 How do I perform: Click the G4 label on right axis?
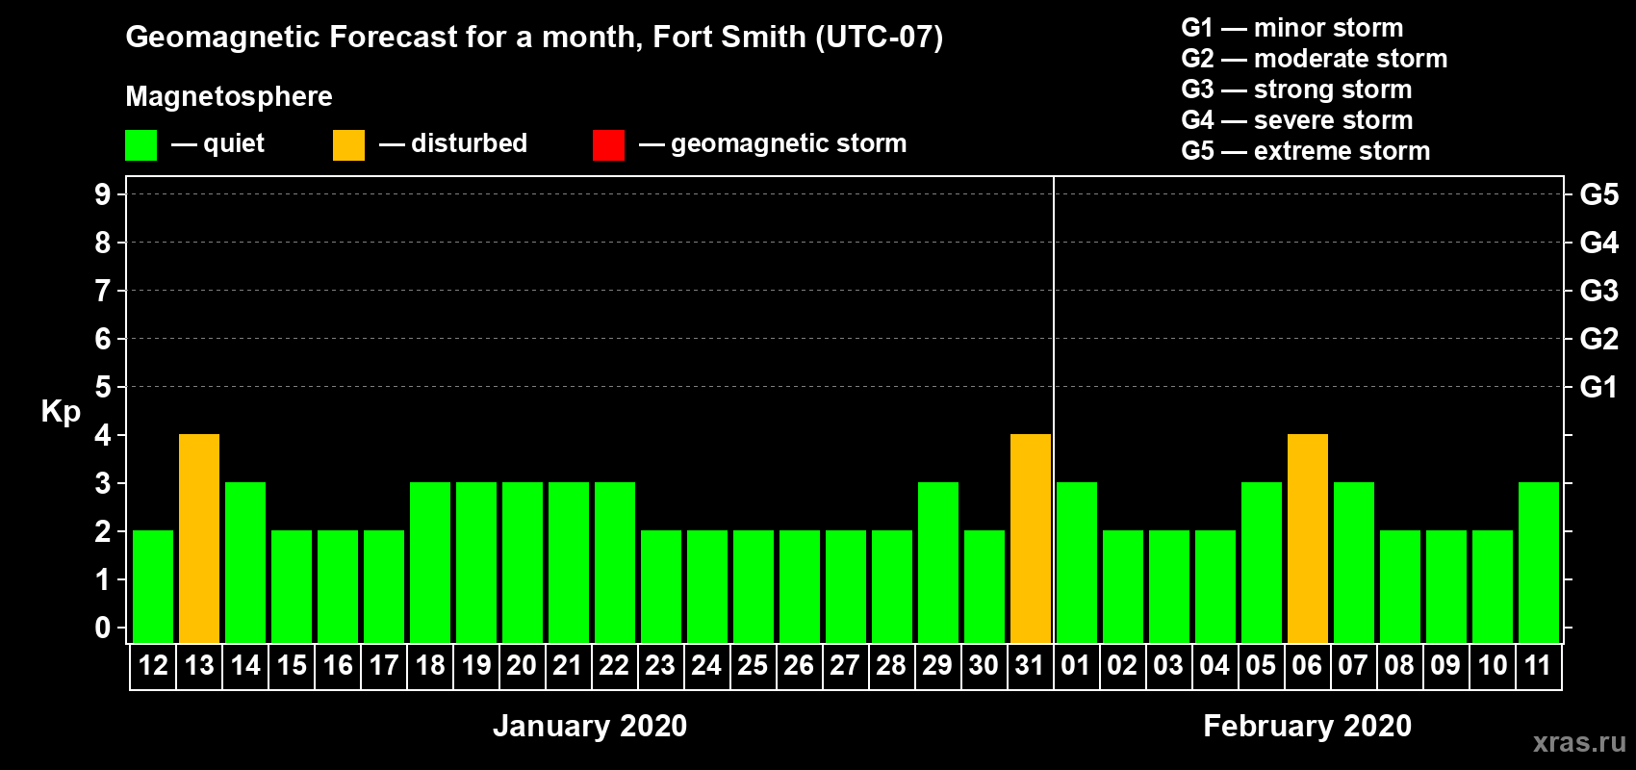tap(1599, 243)
